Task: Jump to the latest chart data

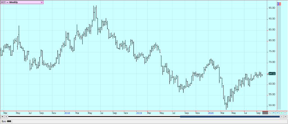Action: tap(286, 116)
